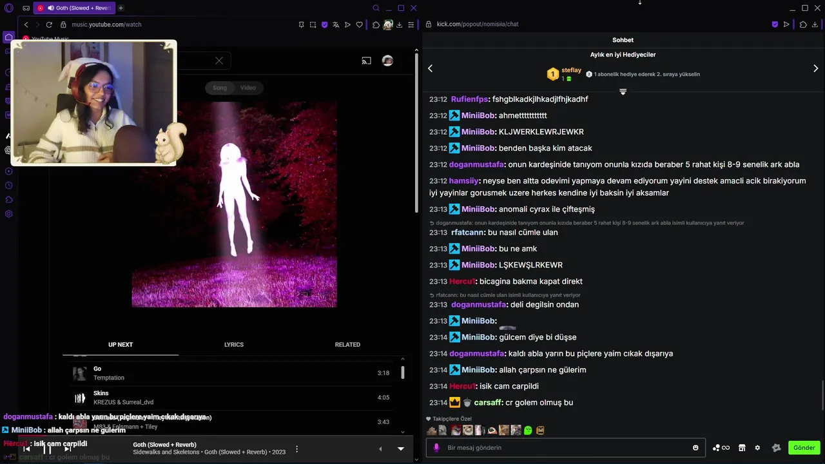Open the Opera menu logo
The width and height of the screenshot is (825, 464).
(8, 8)
